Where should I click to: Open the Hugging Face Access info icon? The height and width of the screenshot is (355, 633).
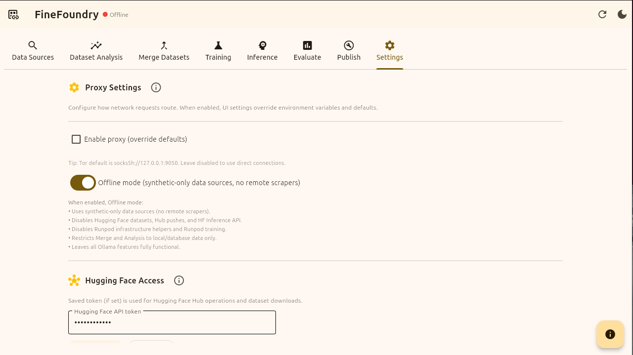[179, 280]
